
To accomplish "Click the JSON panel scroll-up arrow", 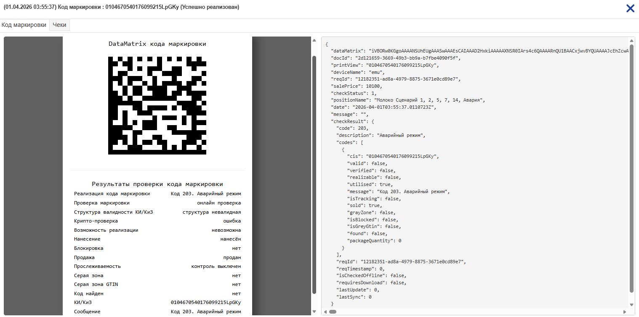I will 631,40.
